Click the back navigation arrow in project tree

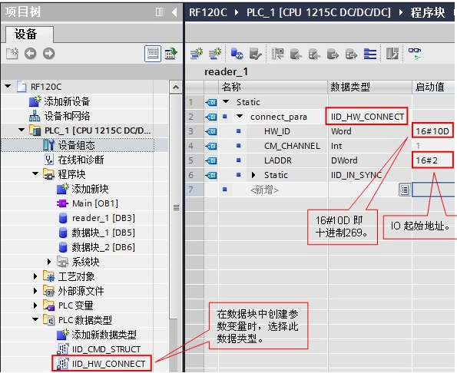30,54
